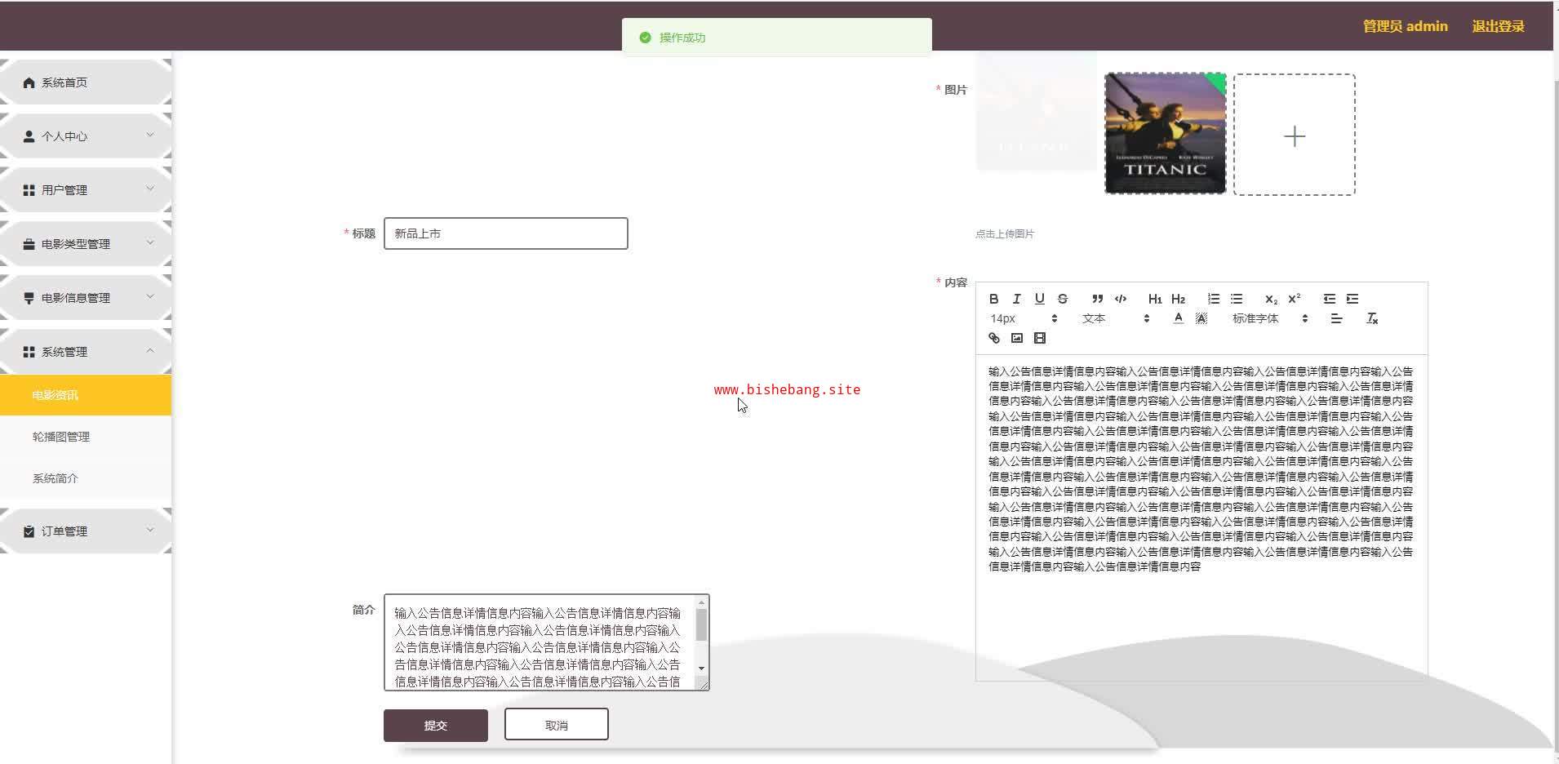Click the add image upload box
The image size is (1559, 764).
1295,135
